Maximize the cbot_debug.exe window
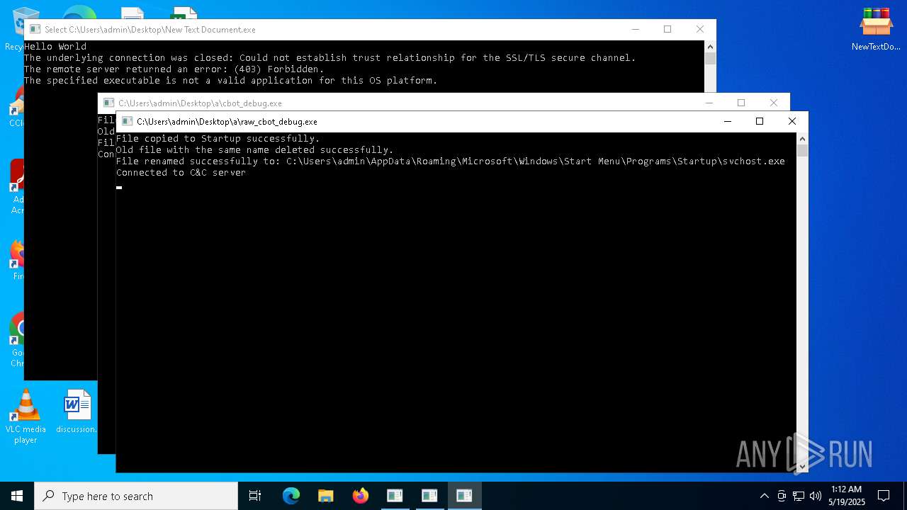Viewport: 907px width, 510px height. (x=741, y=103)
